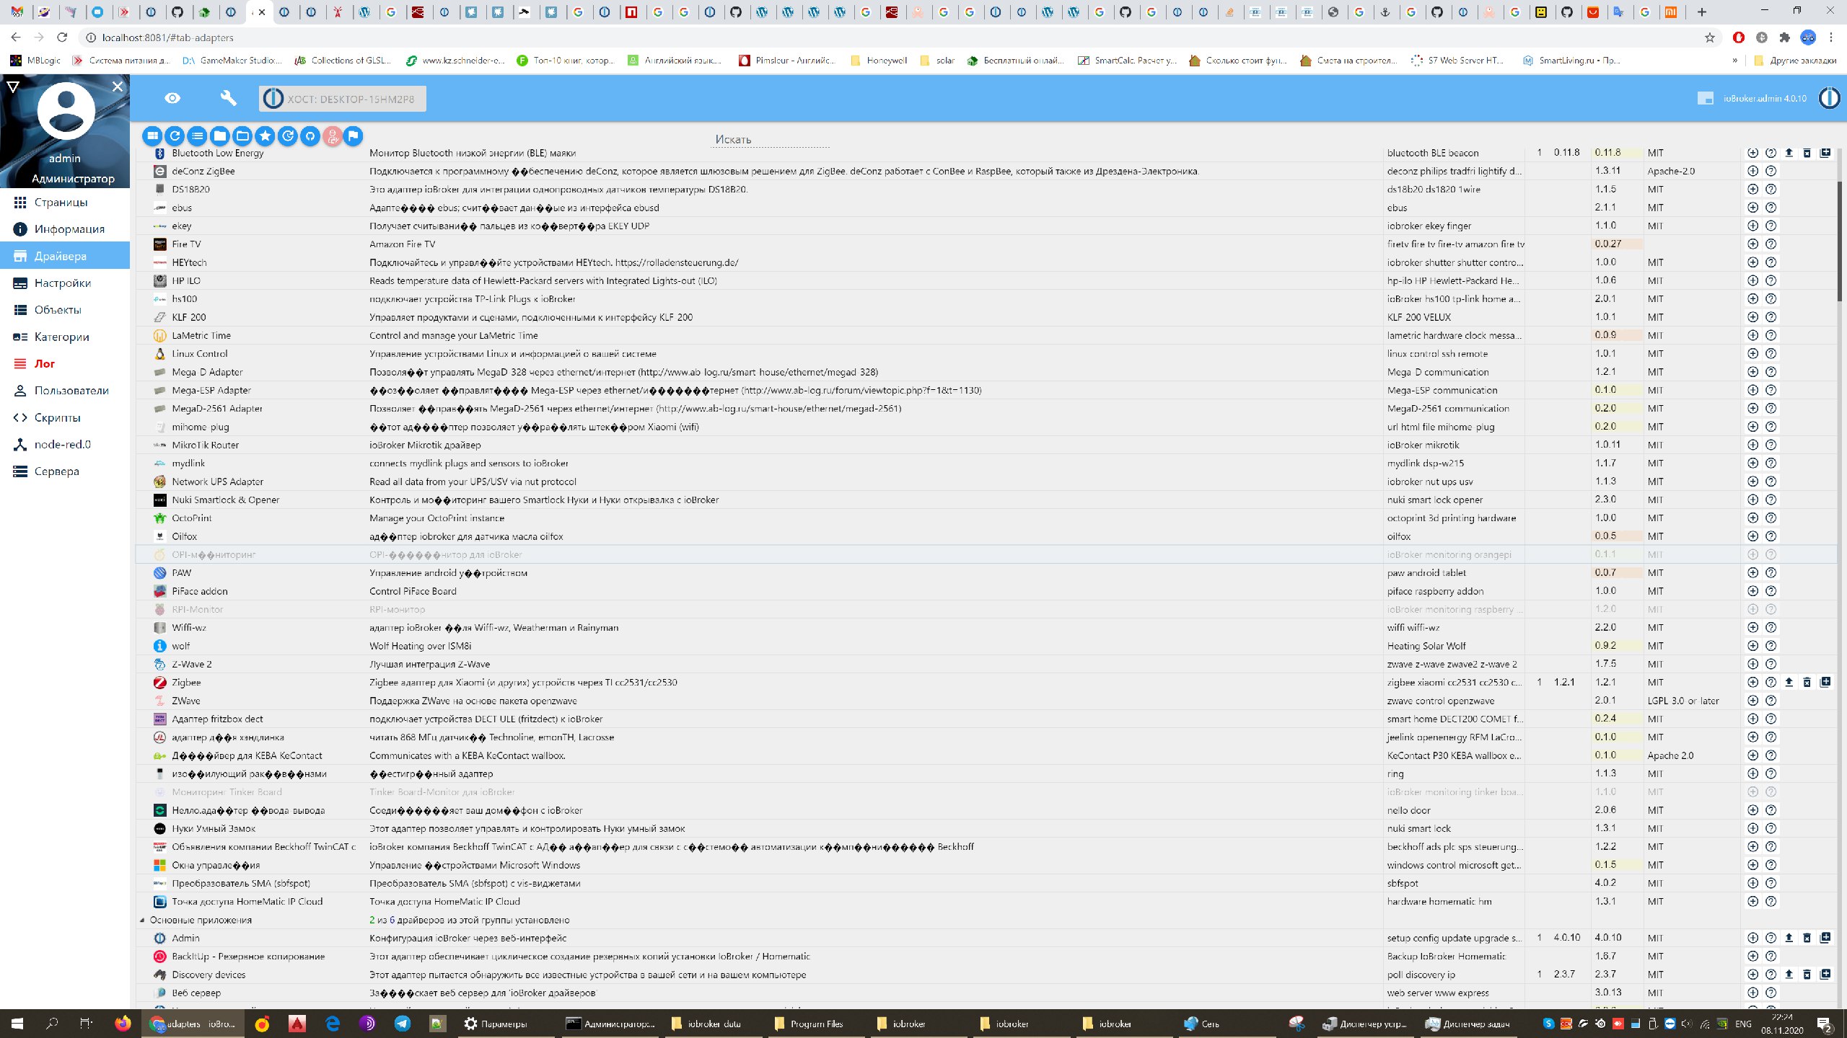
Task: Open help for DS18B20 adapter
Action: (x=1771, y=189)
